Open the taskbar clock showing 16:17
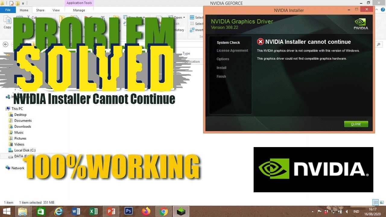This screenshot has width=386, height=217. point(373,212)
